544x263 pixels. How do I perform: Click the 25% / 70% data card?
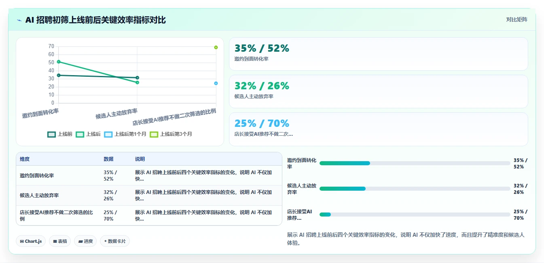tap(378, 129)
